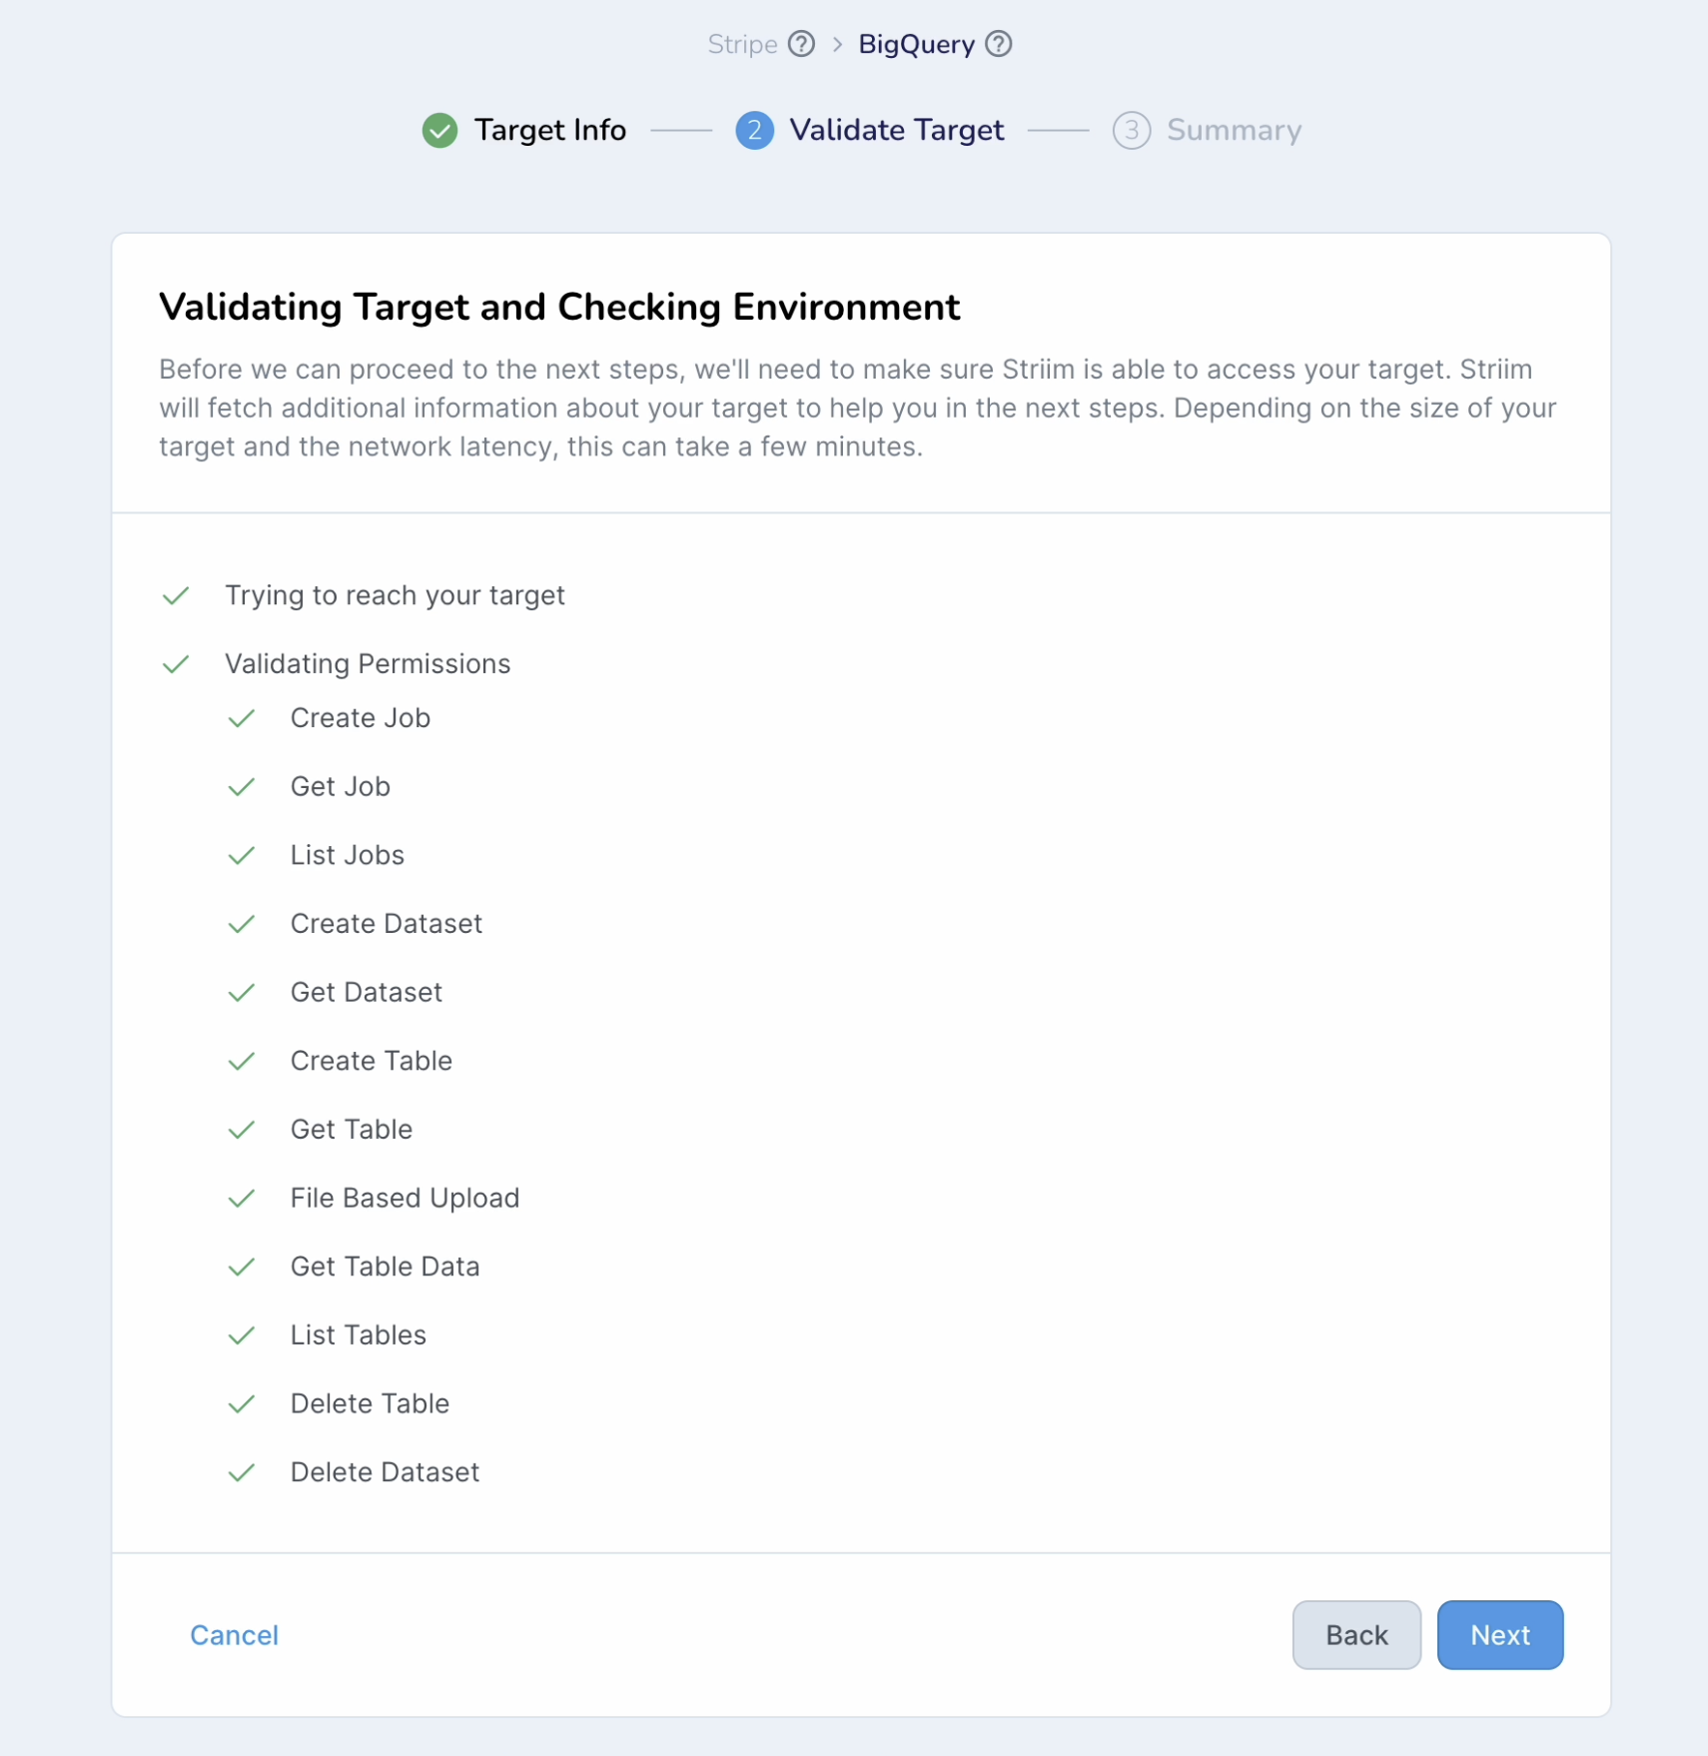Open the Summary step

tap(1235, 131)
